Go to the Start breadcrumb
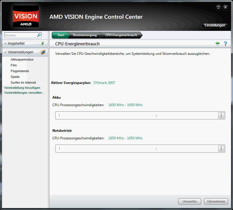The image size is (233, 210). tap(61, 35)
